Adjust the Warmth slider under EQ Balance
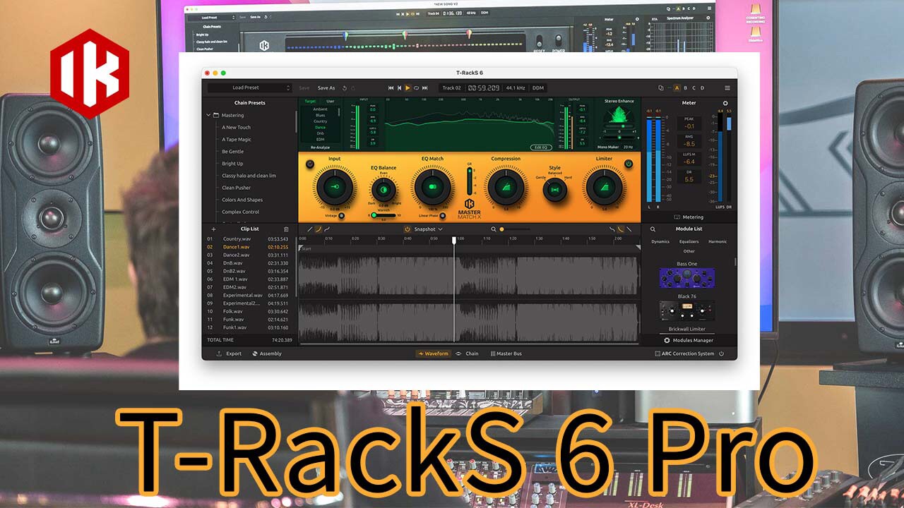 pyautogui.click(x=384, y=215)
